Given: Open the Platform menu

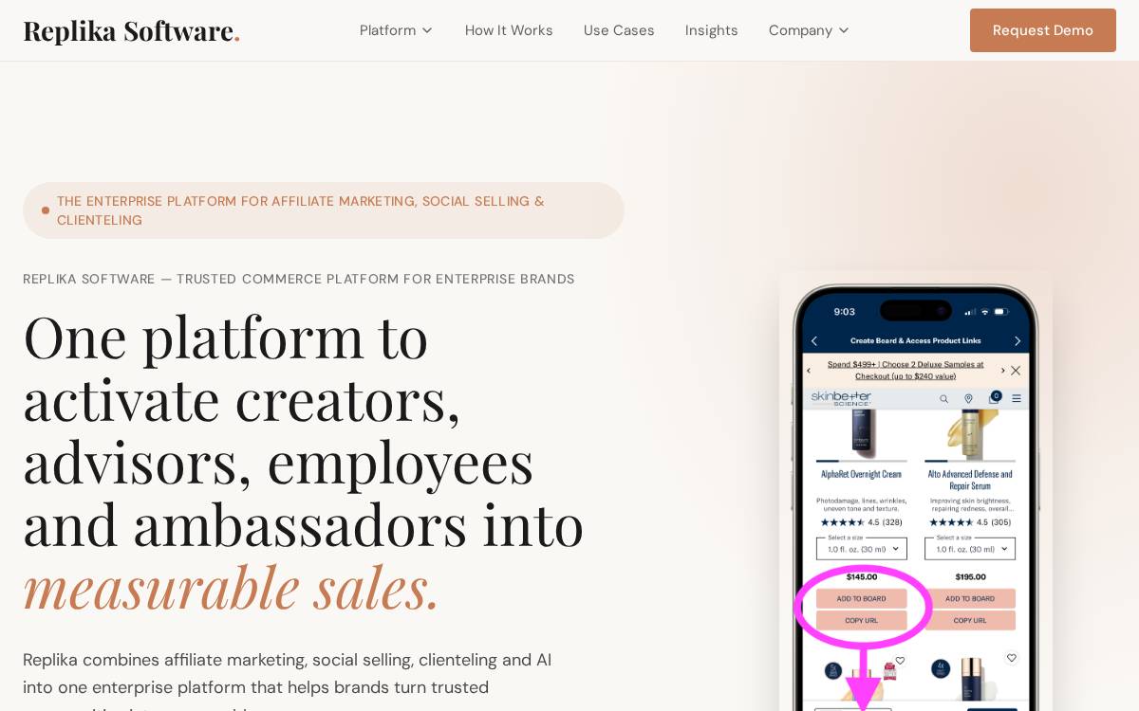Looking at the screenshot, I should pos(396,30).
